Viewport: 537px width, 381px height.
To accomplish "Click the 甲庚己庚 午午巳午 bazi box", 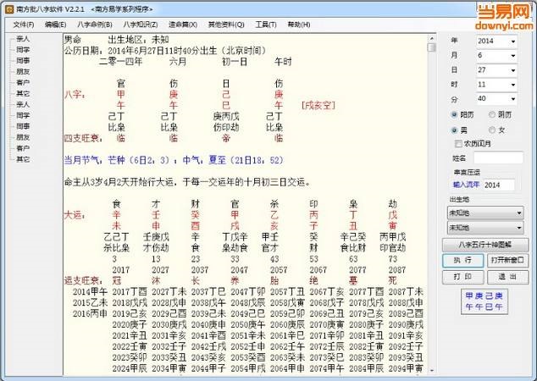I will point(484,301).
